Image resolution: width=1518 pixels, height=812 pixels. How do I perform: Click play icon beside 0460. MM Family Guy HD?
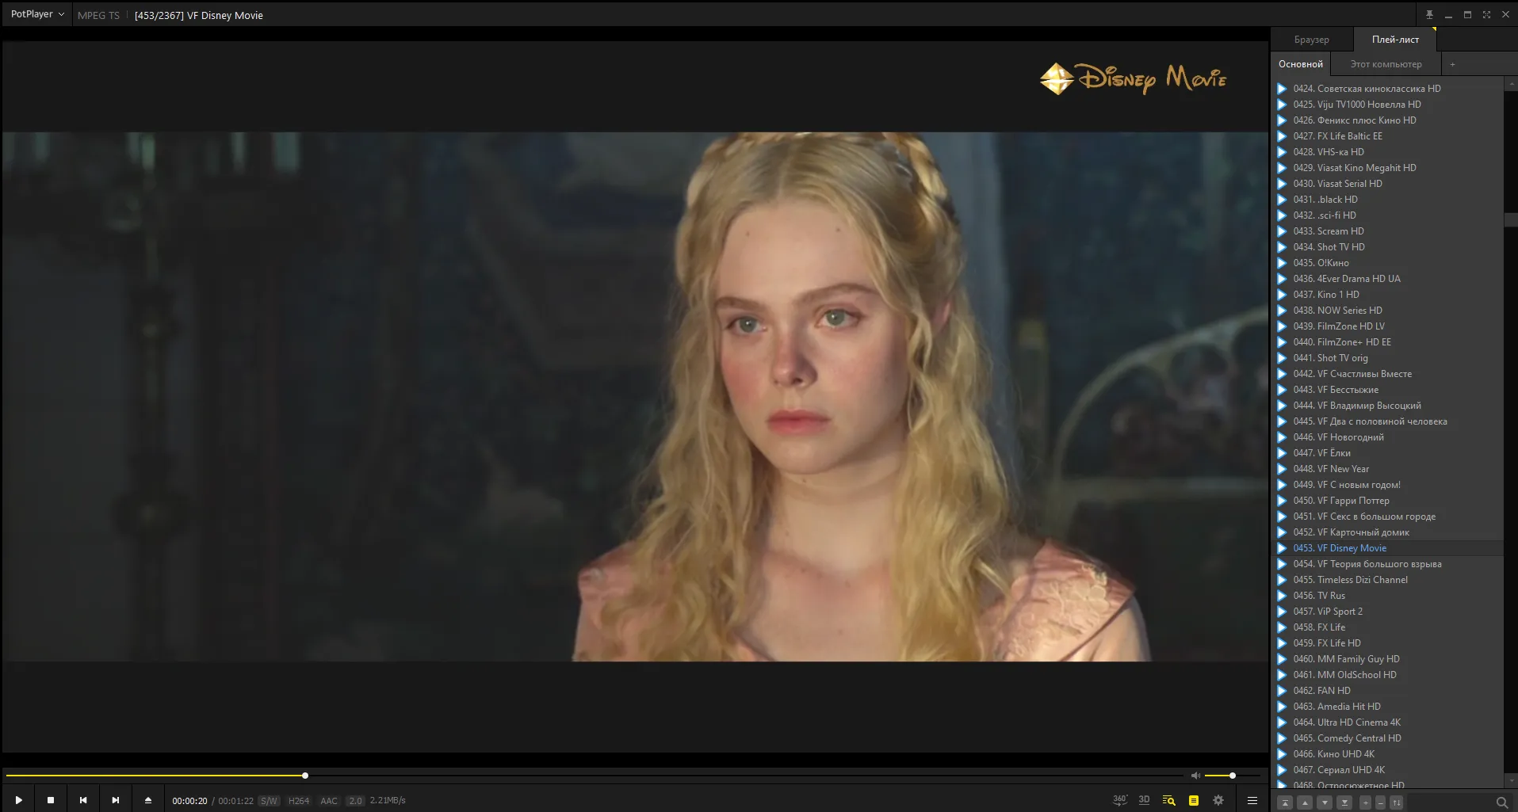(1282, 659)
